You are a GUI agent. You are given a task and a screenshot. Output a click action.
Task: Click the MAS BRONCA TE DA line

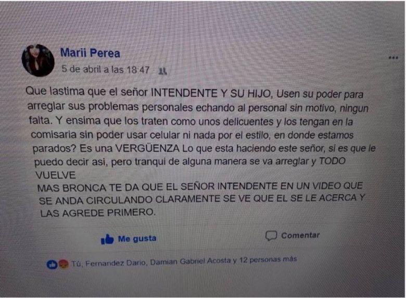[x=200, y=187]
